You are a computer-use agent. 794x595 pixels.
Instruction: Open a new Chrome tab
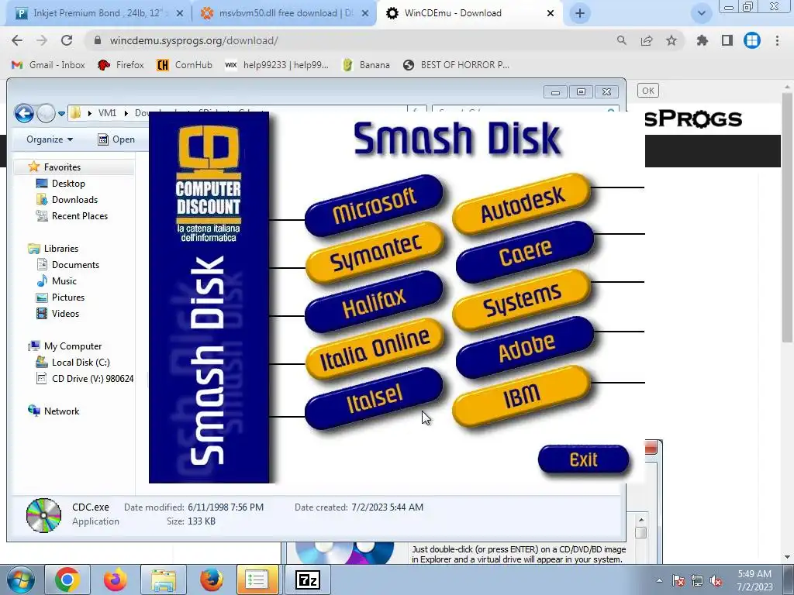tap(580, 14)
